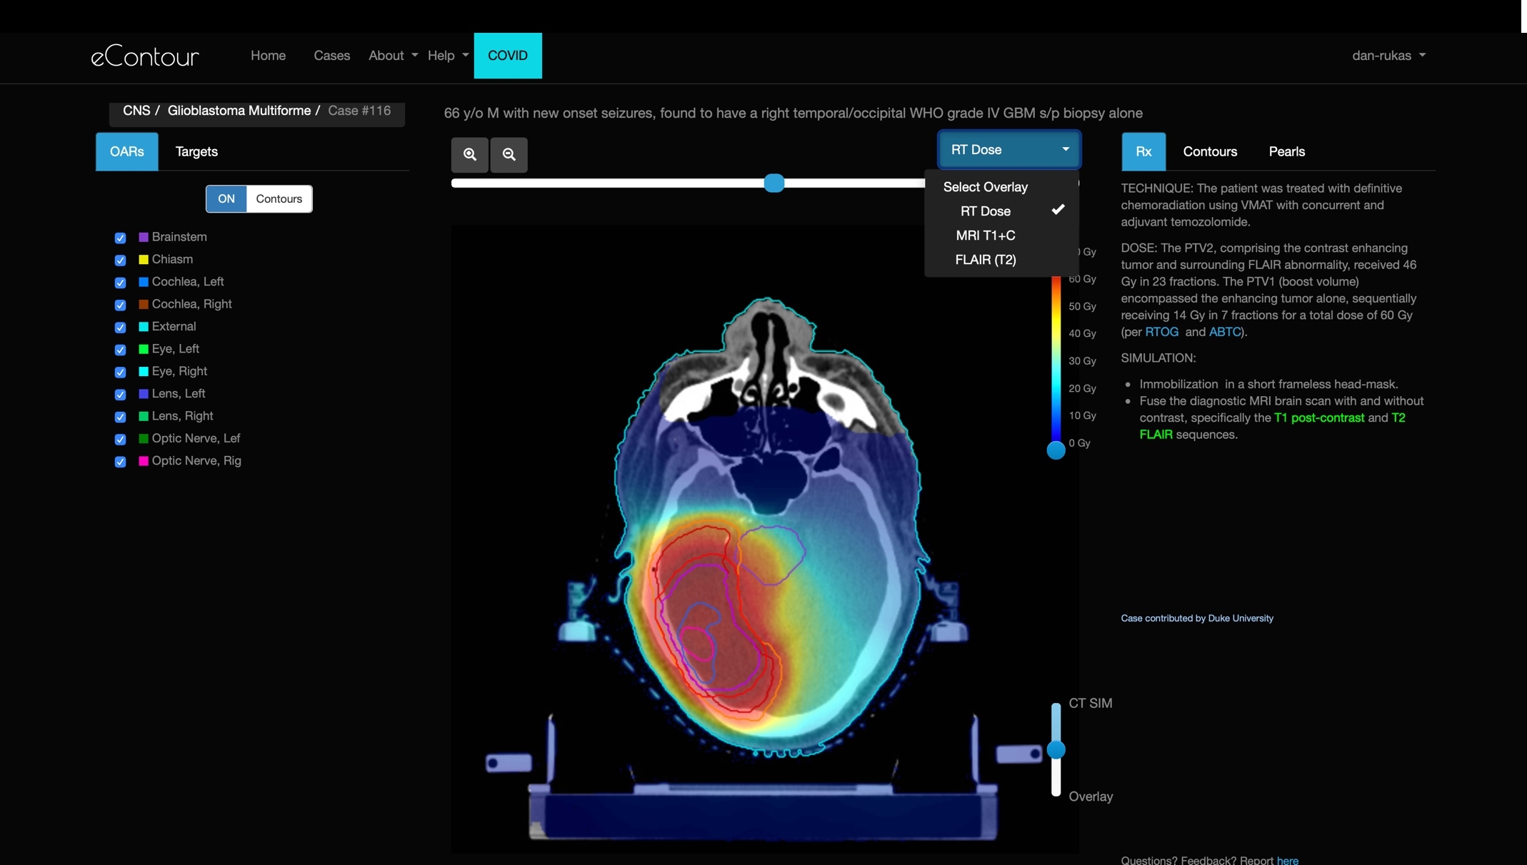Click the T1 post-contrast link

click(x=1319, y=418)
